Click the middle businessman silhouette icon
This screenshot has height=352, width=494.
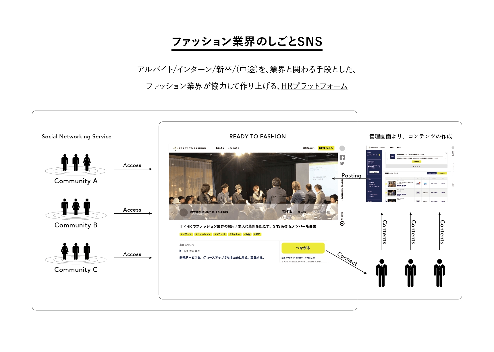[x=410, y=273]
